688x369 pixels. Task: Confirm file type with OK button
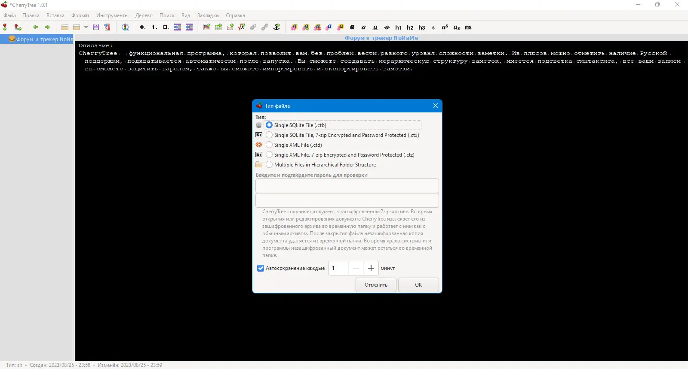click(418, 285)
